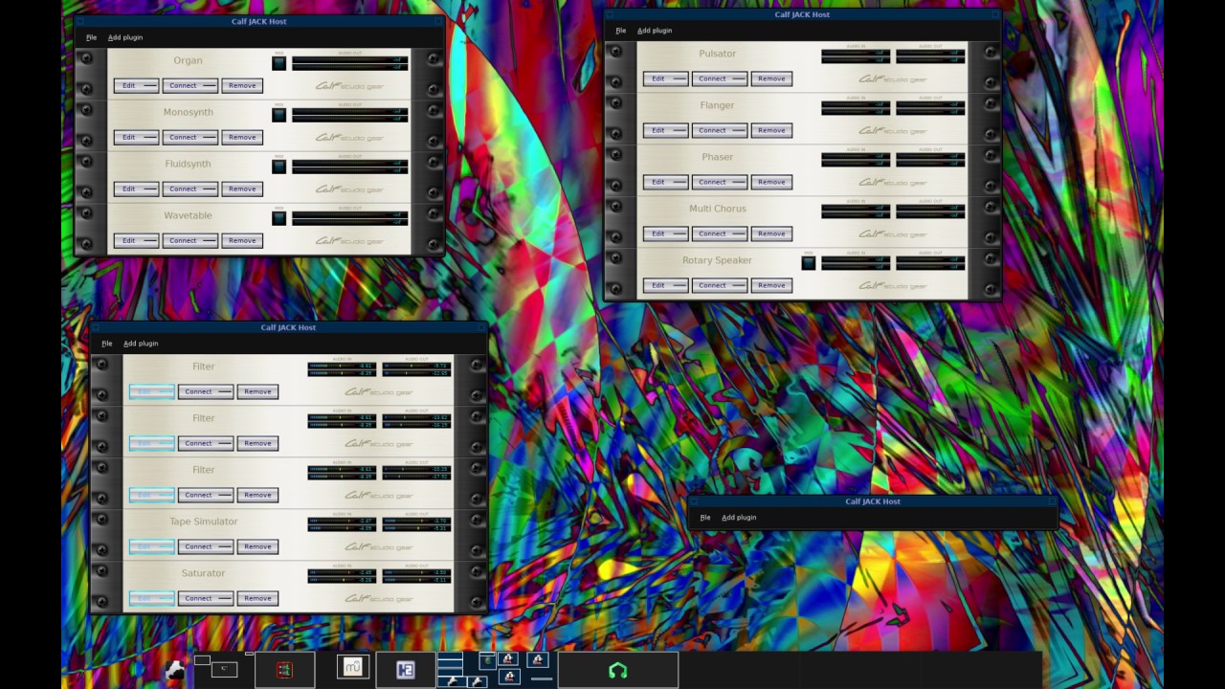Click Connect for the Flanger plugin
This screenshot has width=1225, height=689.
tap(719, 130)
